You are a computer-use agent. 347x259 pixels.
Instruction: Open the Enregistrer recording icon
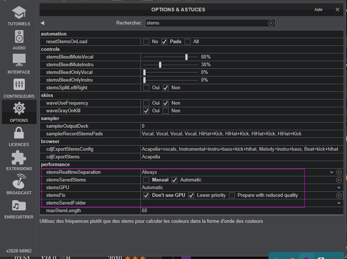pos(19,206)
